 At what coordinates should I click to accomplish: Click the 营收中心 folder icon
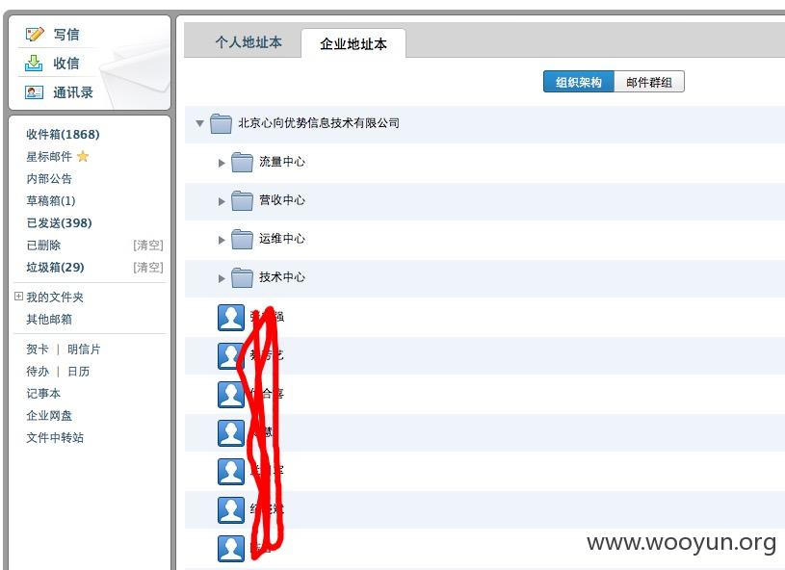click(x=243, y=200)
